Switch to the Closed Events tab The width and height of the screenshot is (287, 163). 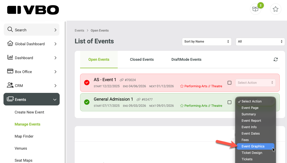[142, 59]
